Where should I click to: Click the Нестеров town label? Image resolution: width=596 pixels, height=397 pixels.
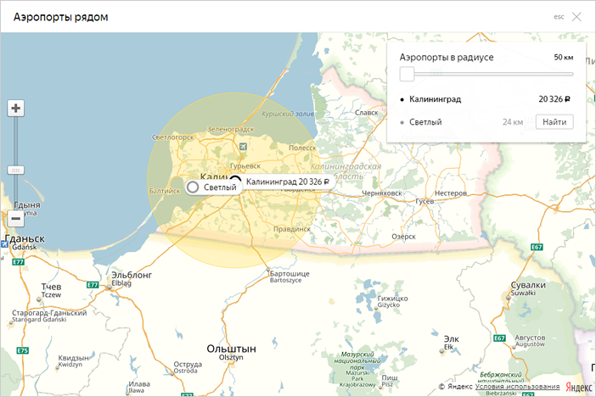pos(451,193)
